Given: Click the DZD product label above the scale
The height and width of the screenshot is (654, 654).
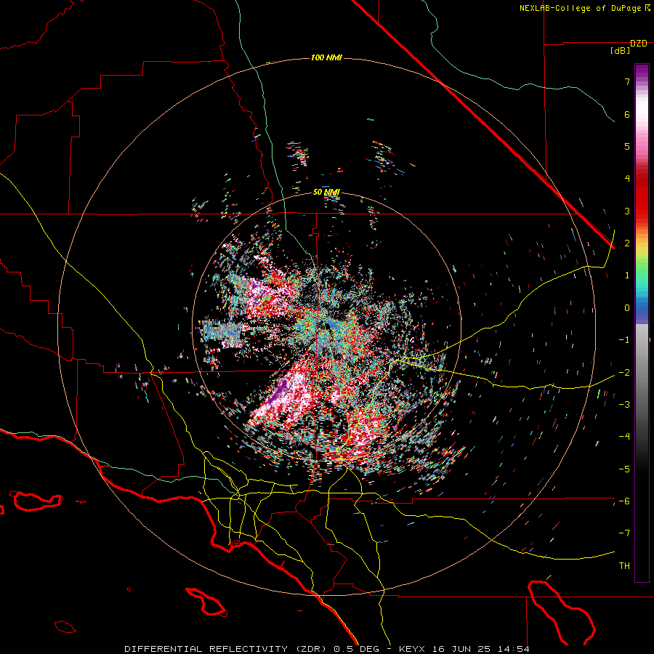Looking at the screenshot, I should (639, 44).
